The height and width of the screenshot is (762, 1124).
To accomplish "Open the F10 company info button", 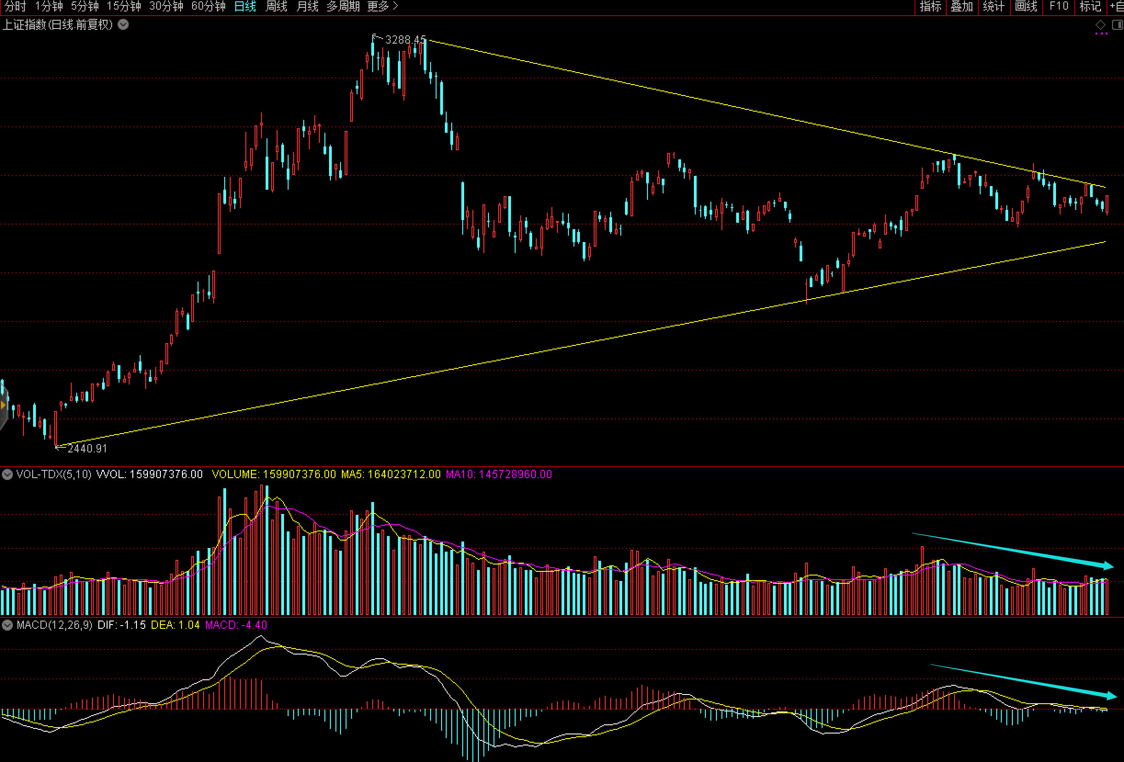I will tap(1058, 6).
